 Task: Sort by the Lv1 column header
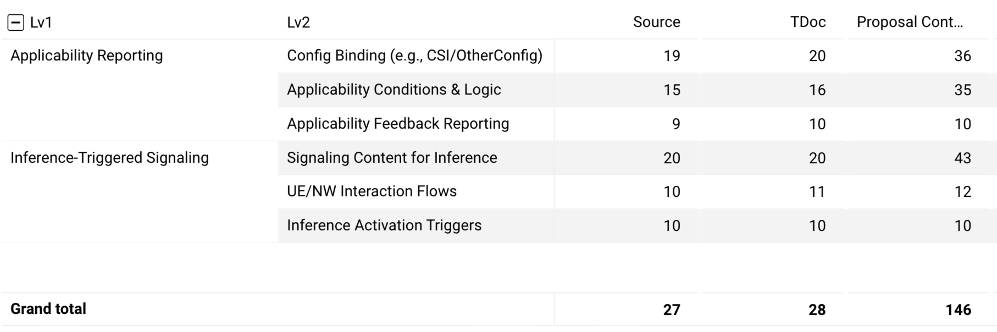point(41,23)
